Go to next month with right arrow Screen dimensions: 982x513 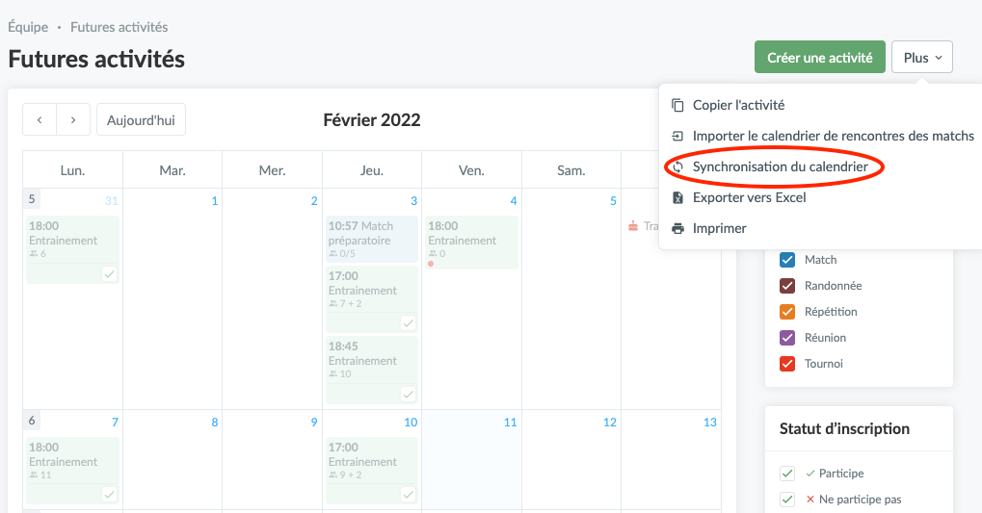pyautogui.click(x=73, y=119)
